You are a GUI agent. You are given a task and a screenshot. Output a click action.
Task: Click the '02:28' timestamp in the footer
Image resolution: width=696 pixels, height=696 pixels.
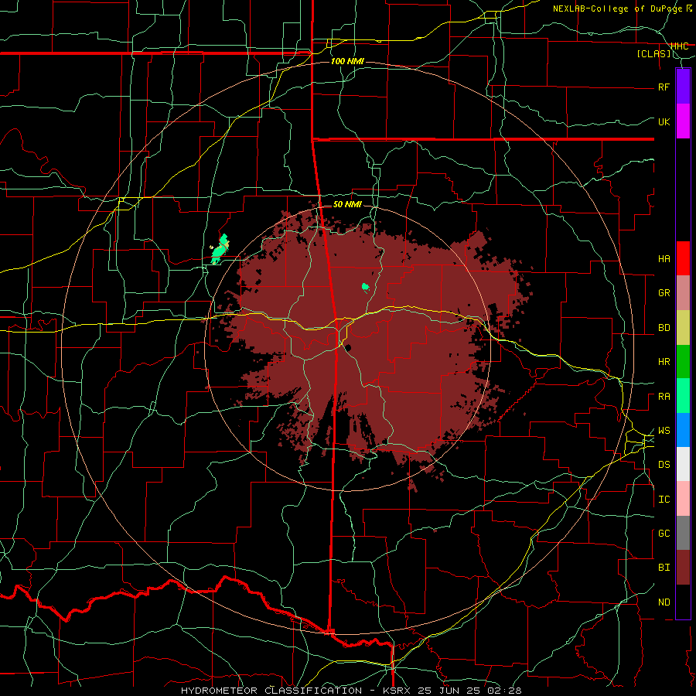coord(503,691)
